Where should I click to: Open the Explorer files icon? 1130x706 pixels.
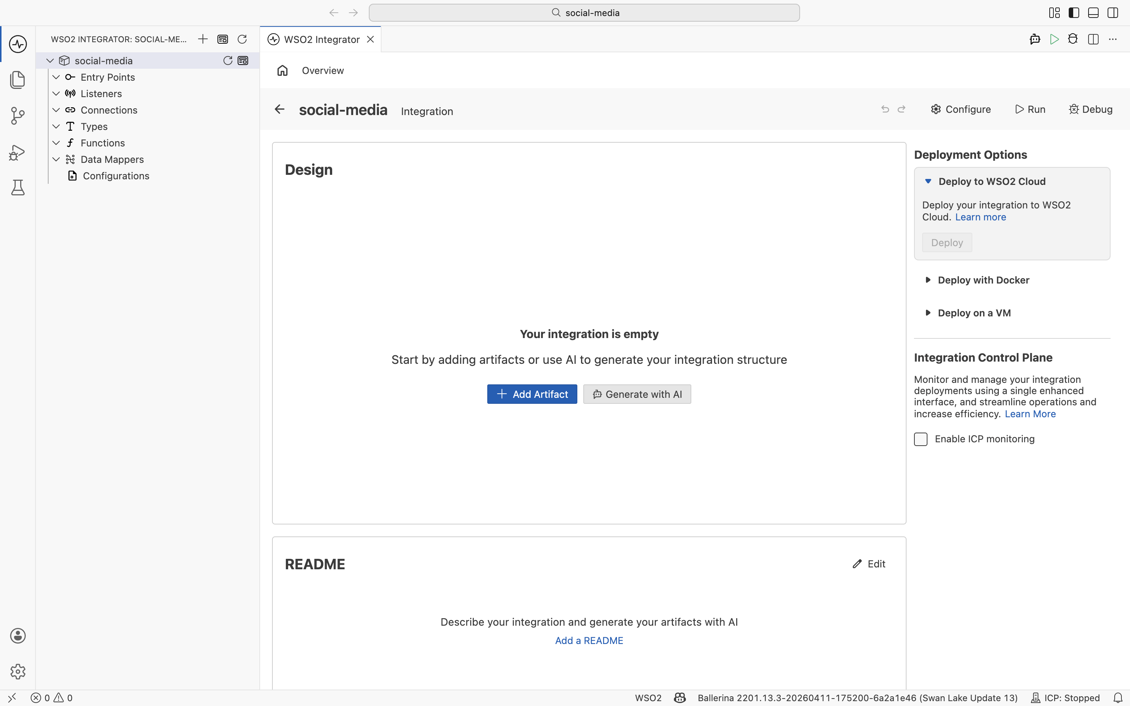pyautogui.click(x=18, y=80)
